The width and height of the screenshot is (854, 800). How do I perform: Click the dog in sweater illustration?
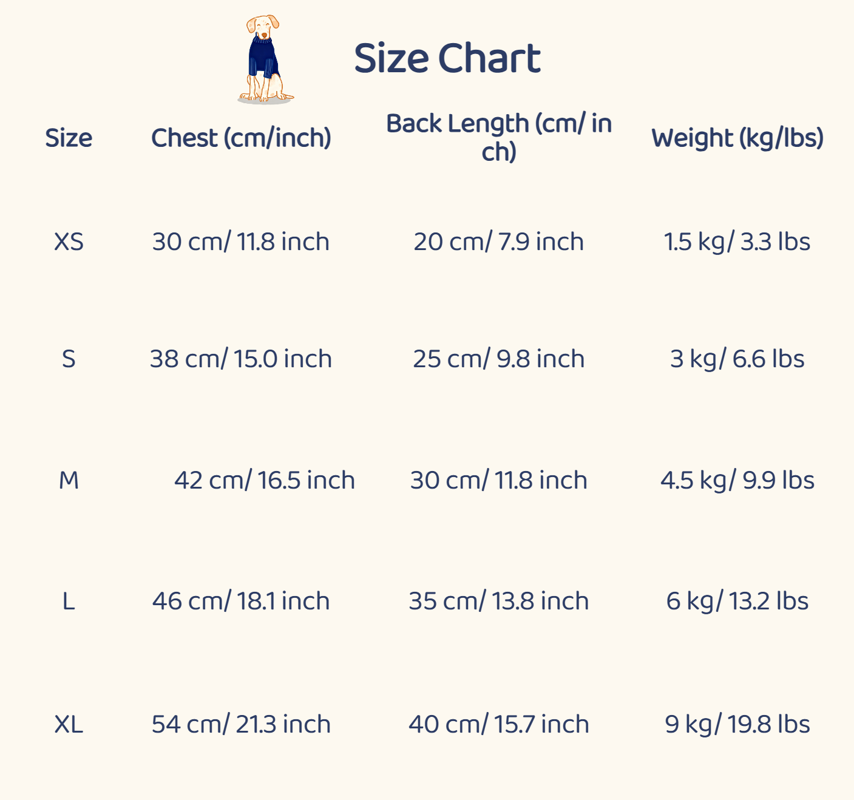click(264, 59)
